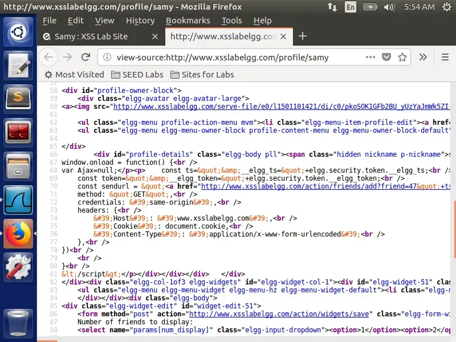Show more toolbar items overflow chevron
The height and width of the screenshot is (342, 456).
coord(423,57)
